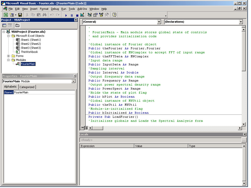The height and width of the screenshot is (188, 251).
Task: Switch to Procedure View in code window
Action: pos(82,128)
